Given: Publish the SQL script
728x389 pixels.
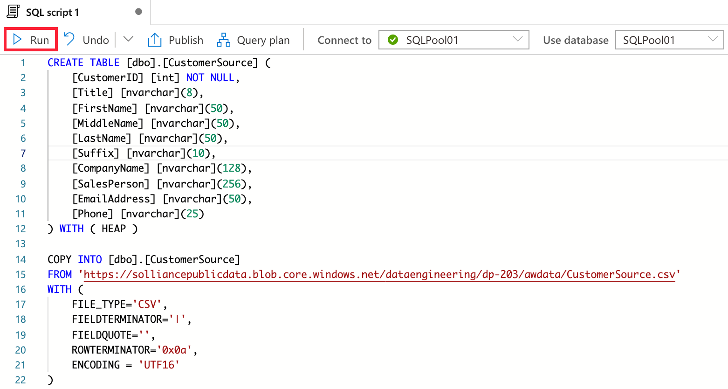Looking at the screenshot, I should coord(176,40).
